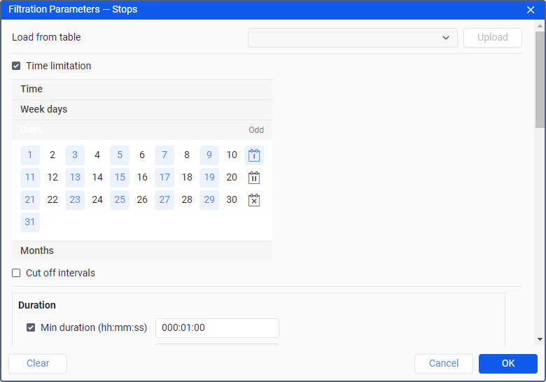546x382 pixels.
Task: Clear all days with crossed calendar icon
Action: (254, 200)
